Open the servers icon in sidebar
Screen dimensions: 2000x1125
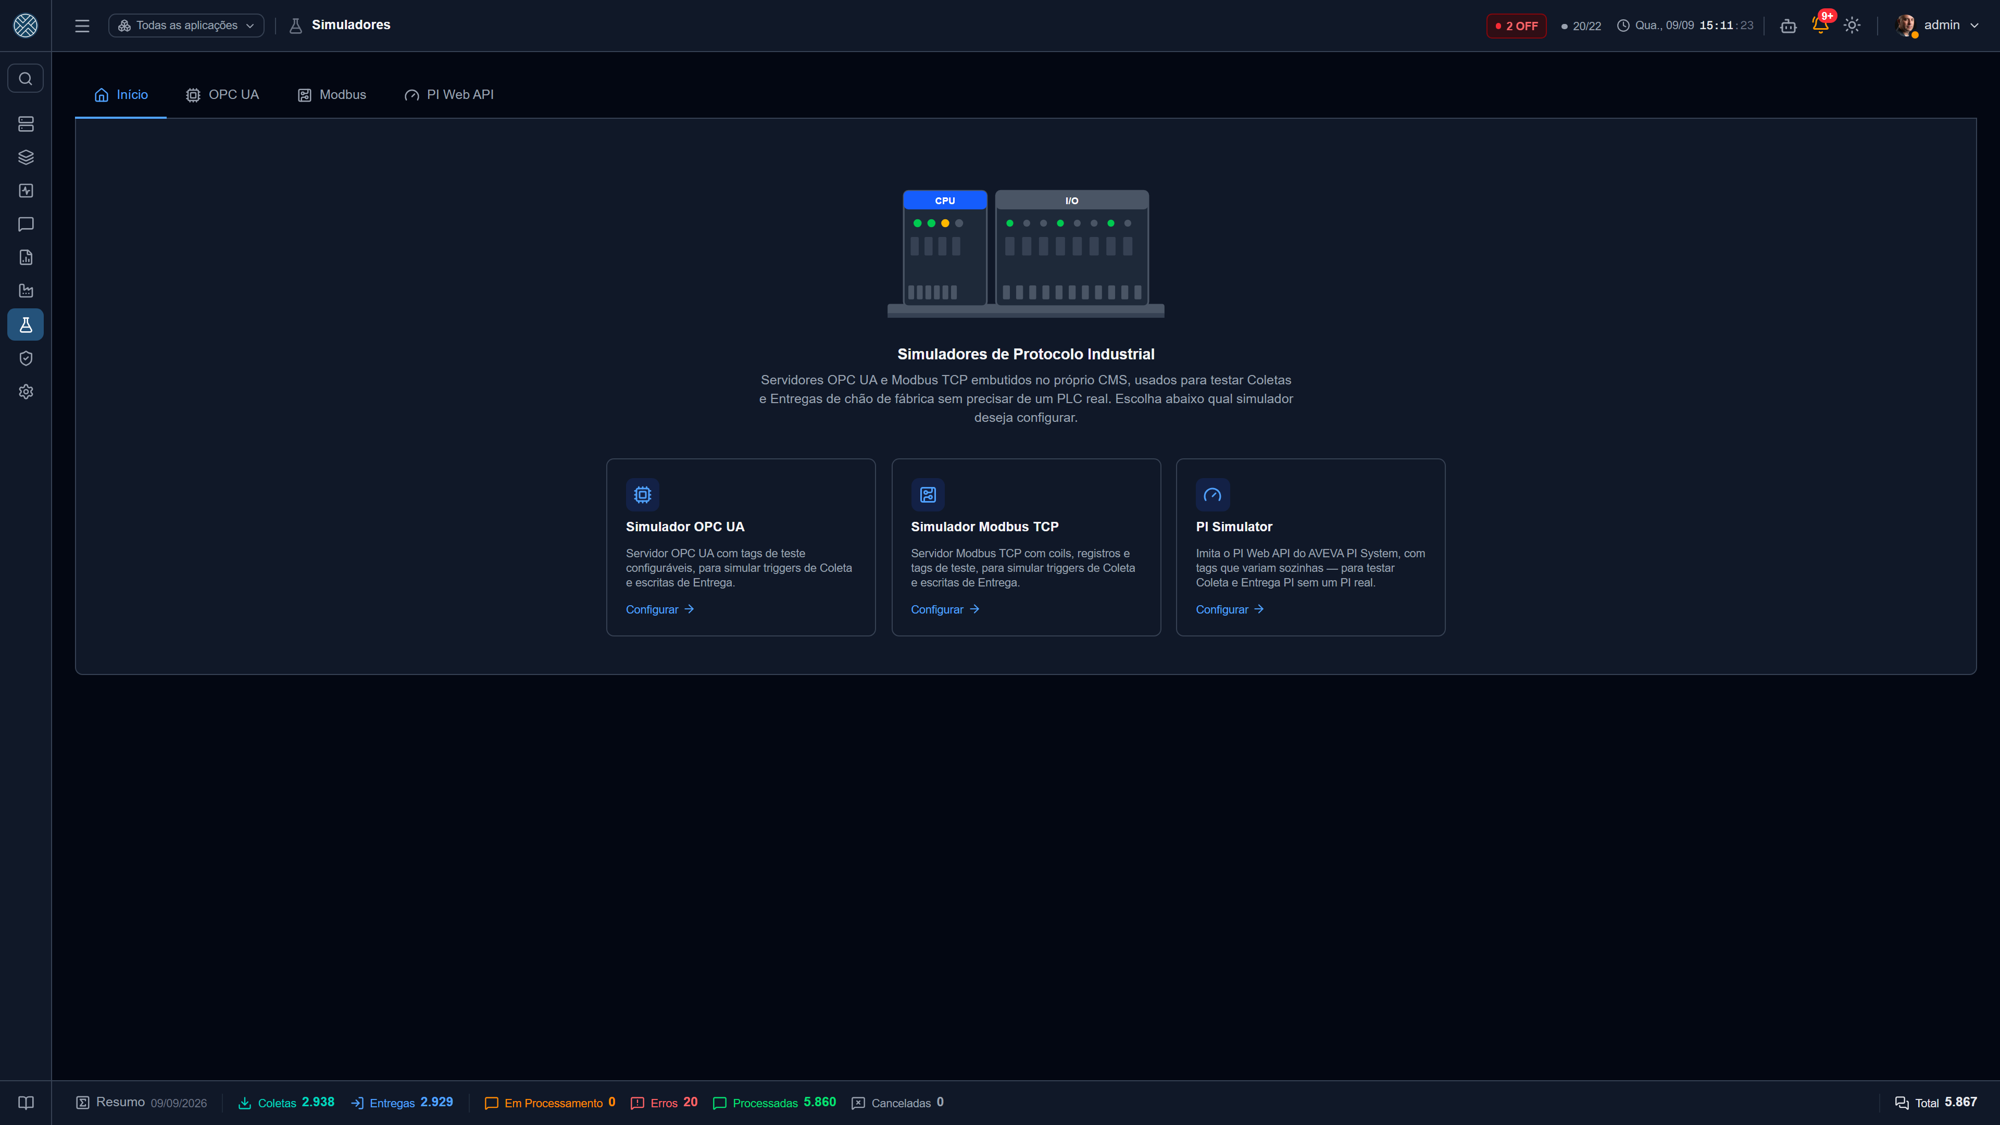[x=26, y=124]
